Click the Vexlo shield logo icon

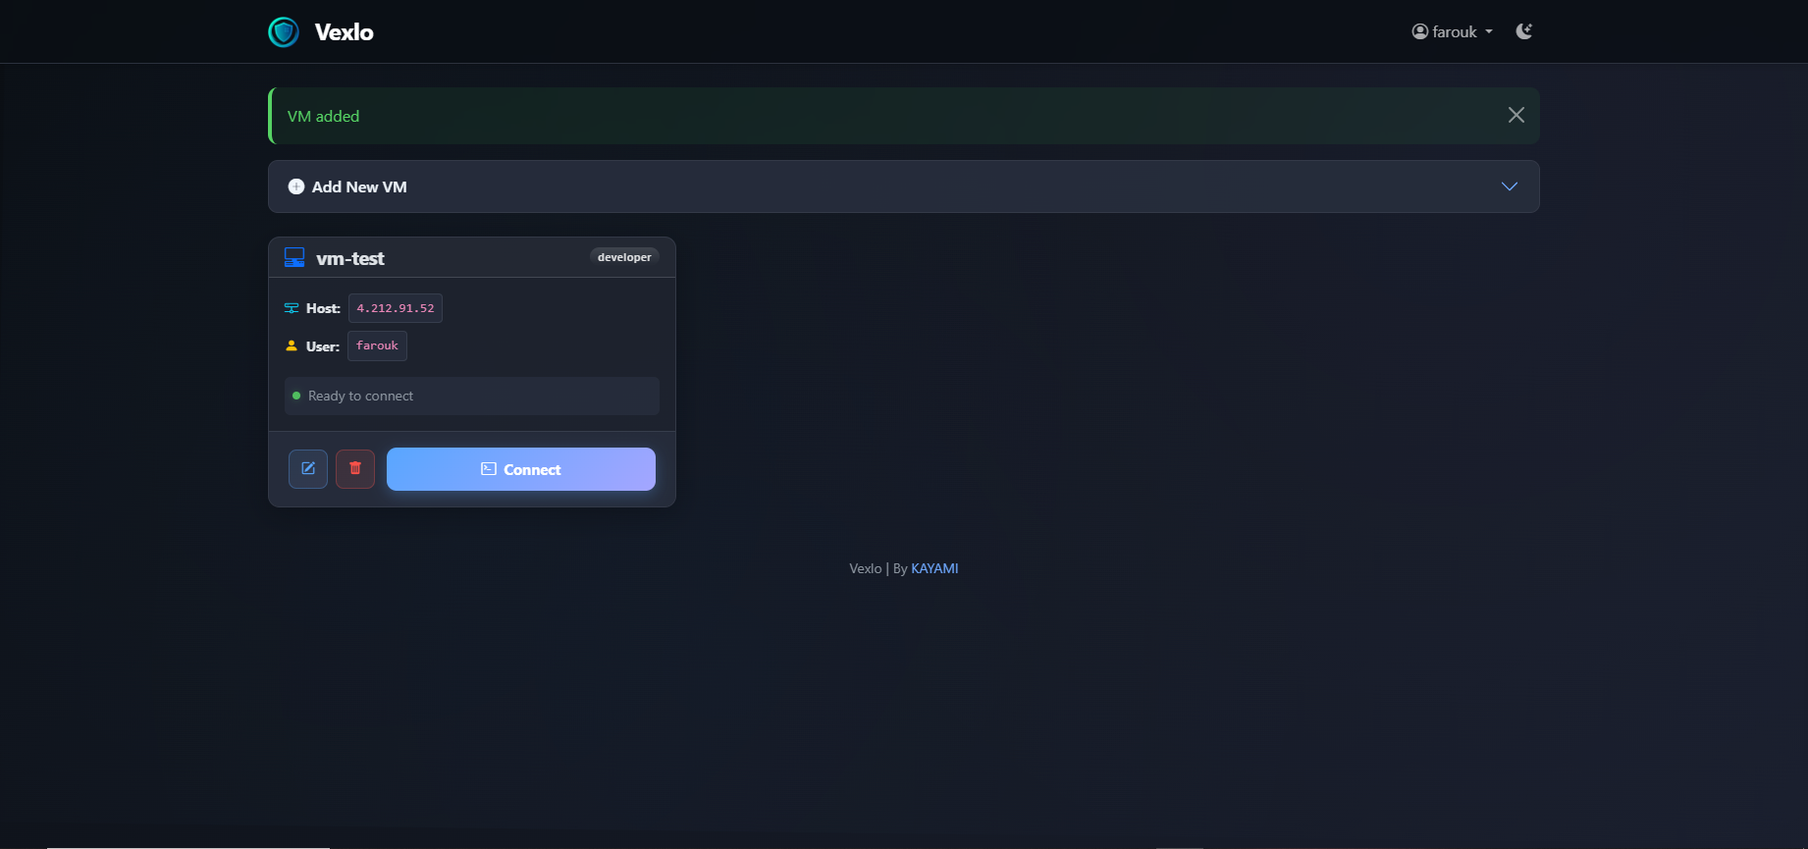tap(284, 32)
